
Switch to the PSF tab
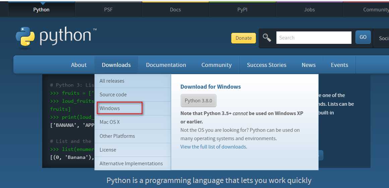109,10
